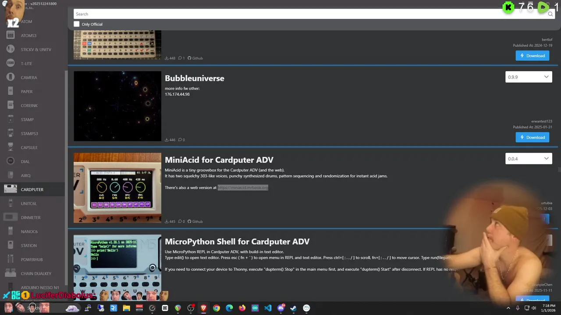Click Bubbleuniverse download count 446
The width and height of the screenshot is (561, 315).
point(170,140)
